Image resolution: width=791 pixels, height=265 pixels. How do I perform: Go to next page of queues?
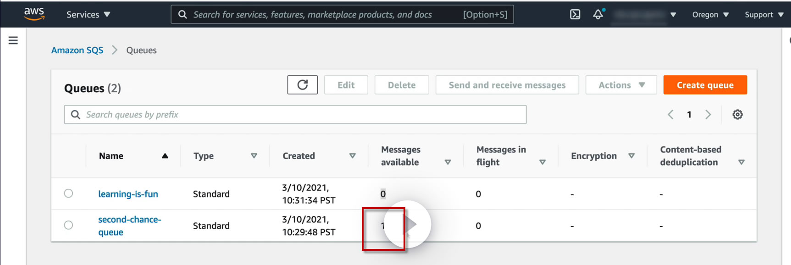coord(708,115)
